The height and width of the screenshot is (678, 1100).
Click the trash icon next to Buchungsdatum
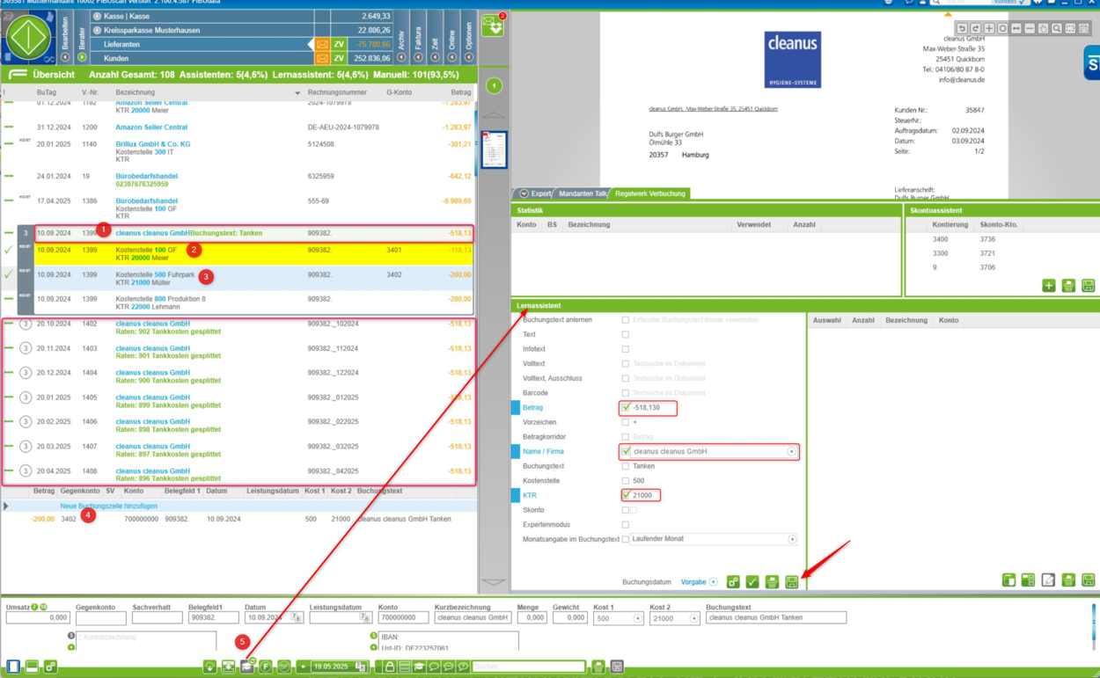[x=772, y=582]
